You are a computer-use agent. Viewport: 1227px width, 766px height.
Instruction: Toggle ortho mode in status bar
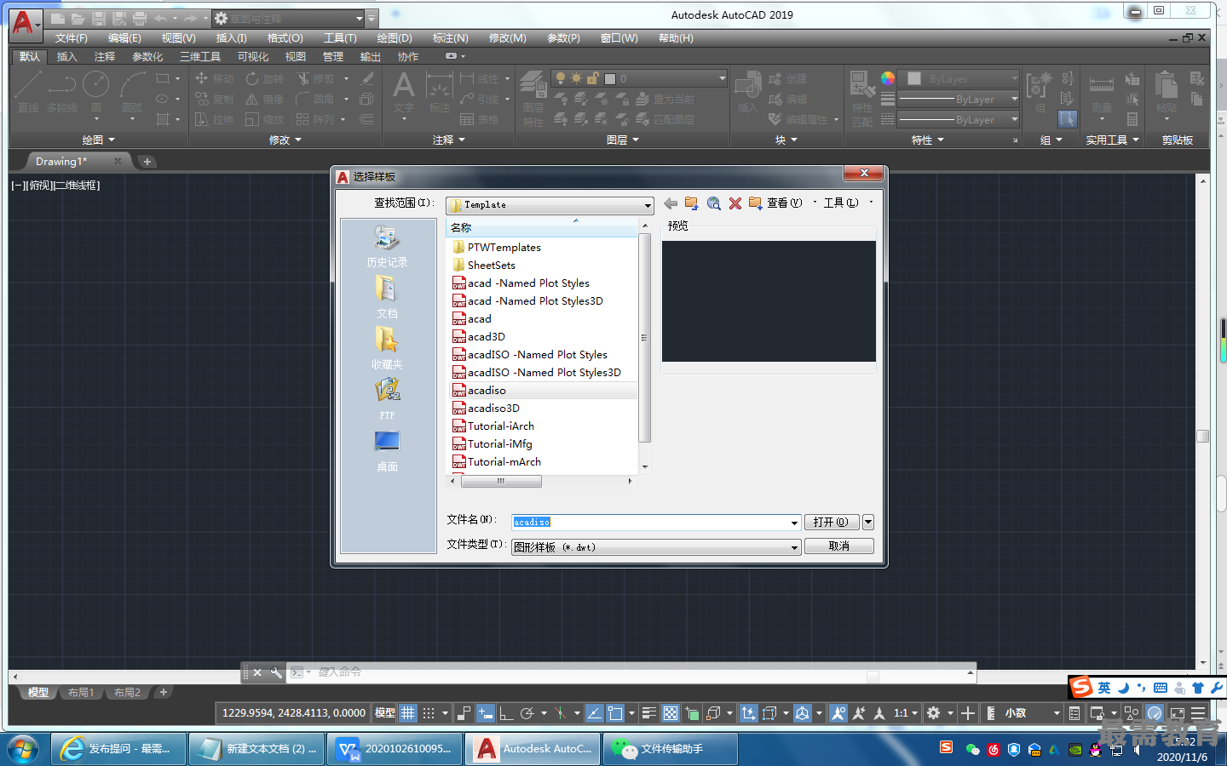coord(506,713)
